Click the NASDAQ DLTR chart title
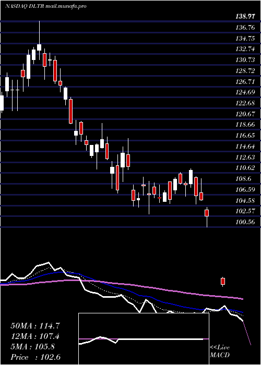This screenshot has height=365, width=261. point(46,6)
